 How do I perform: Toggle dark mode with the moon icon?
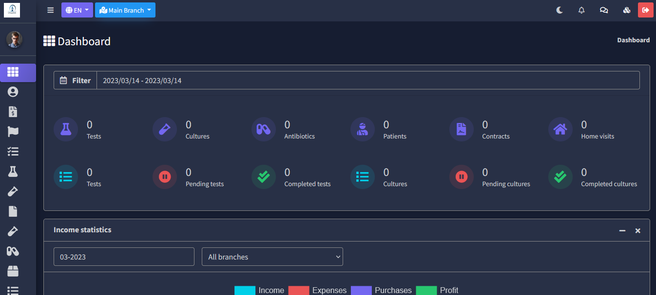(x=560, y=10)
